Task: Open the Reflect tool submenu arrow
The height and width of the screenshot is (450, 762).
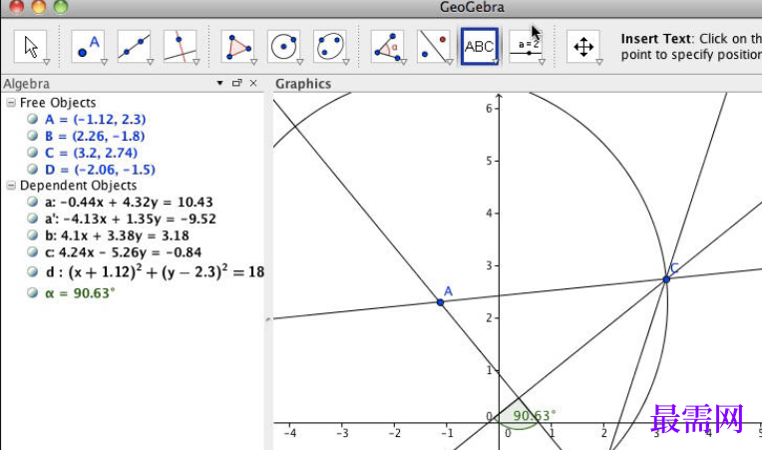Action: pos(450,62)
